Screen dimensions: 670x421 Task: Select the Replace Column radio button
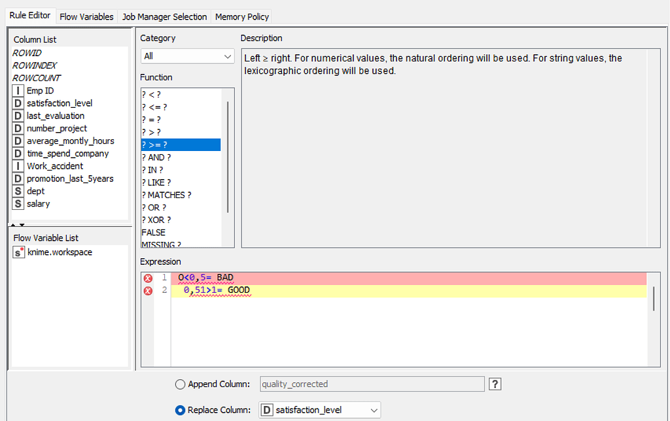tap(180, 410)
